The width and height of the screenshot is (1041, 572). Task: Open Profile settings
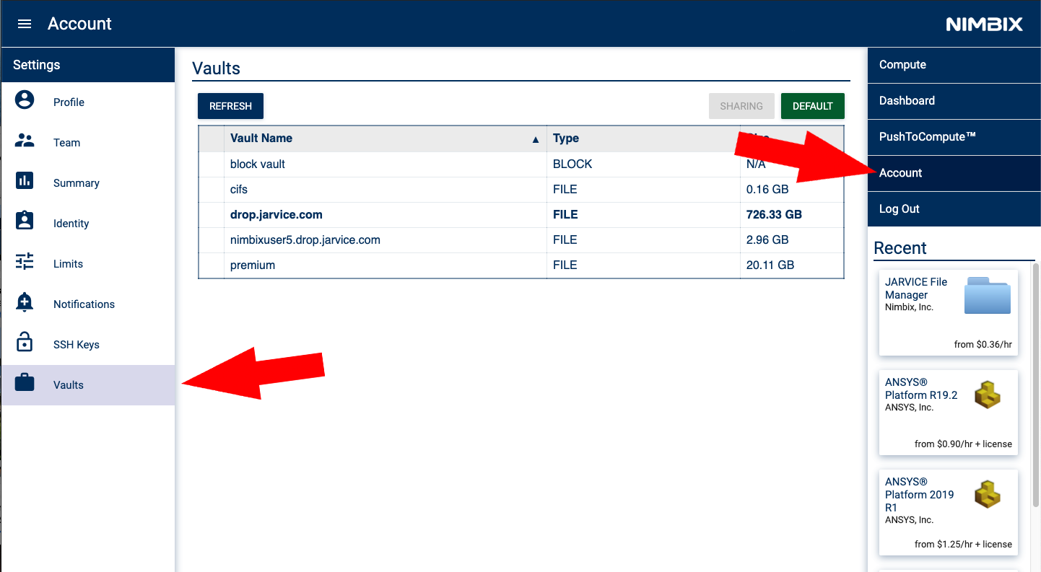click(x=87, y=102)
